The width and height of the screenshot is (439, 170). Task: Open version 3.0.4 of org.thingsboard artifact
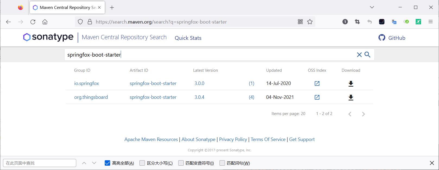[199, 97]
